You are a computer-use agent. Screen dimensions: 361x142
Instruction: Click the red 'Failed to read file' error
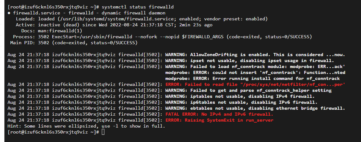(x=255, y=85)
